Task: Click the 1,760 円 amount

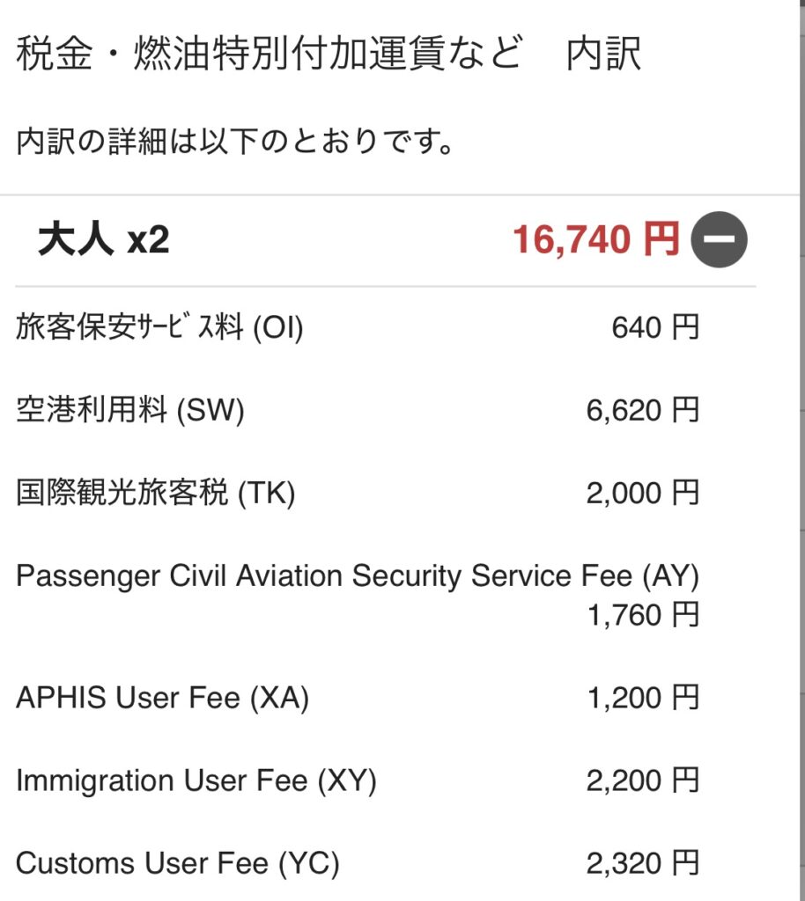Action: (x=643, y=615)
